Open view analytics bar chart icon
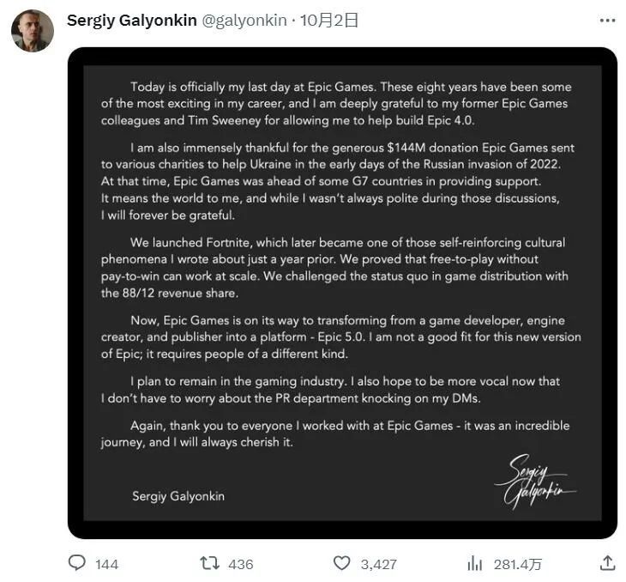 474,563
